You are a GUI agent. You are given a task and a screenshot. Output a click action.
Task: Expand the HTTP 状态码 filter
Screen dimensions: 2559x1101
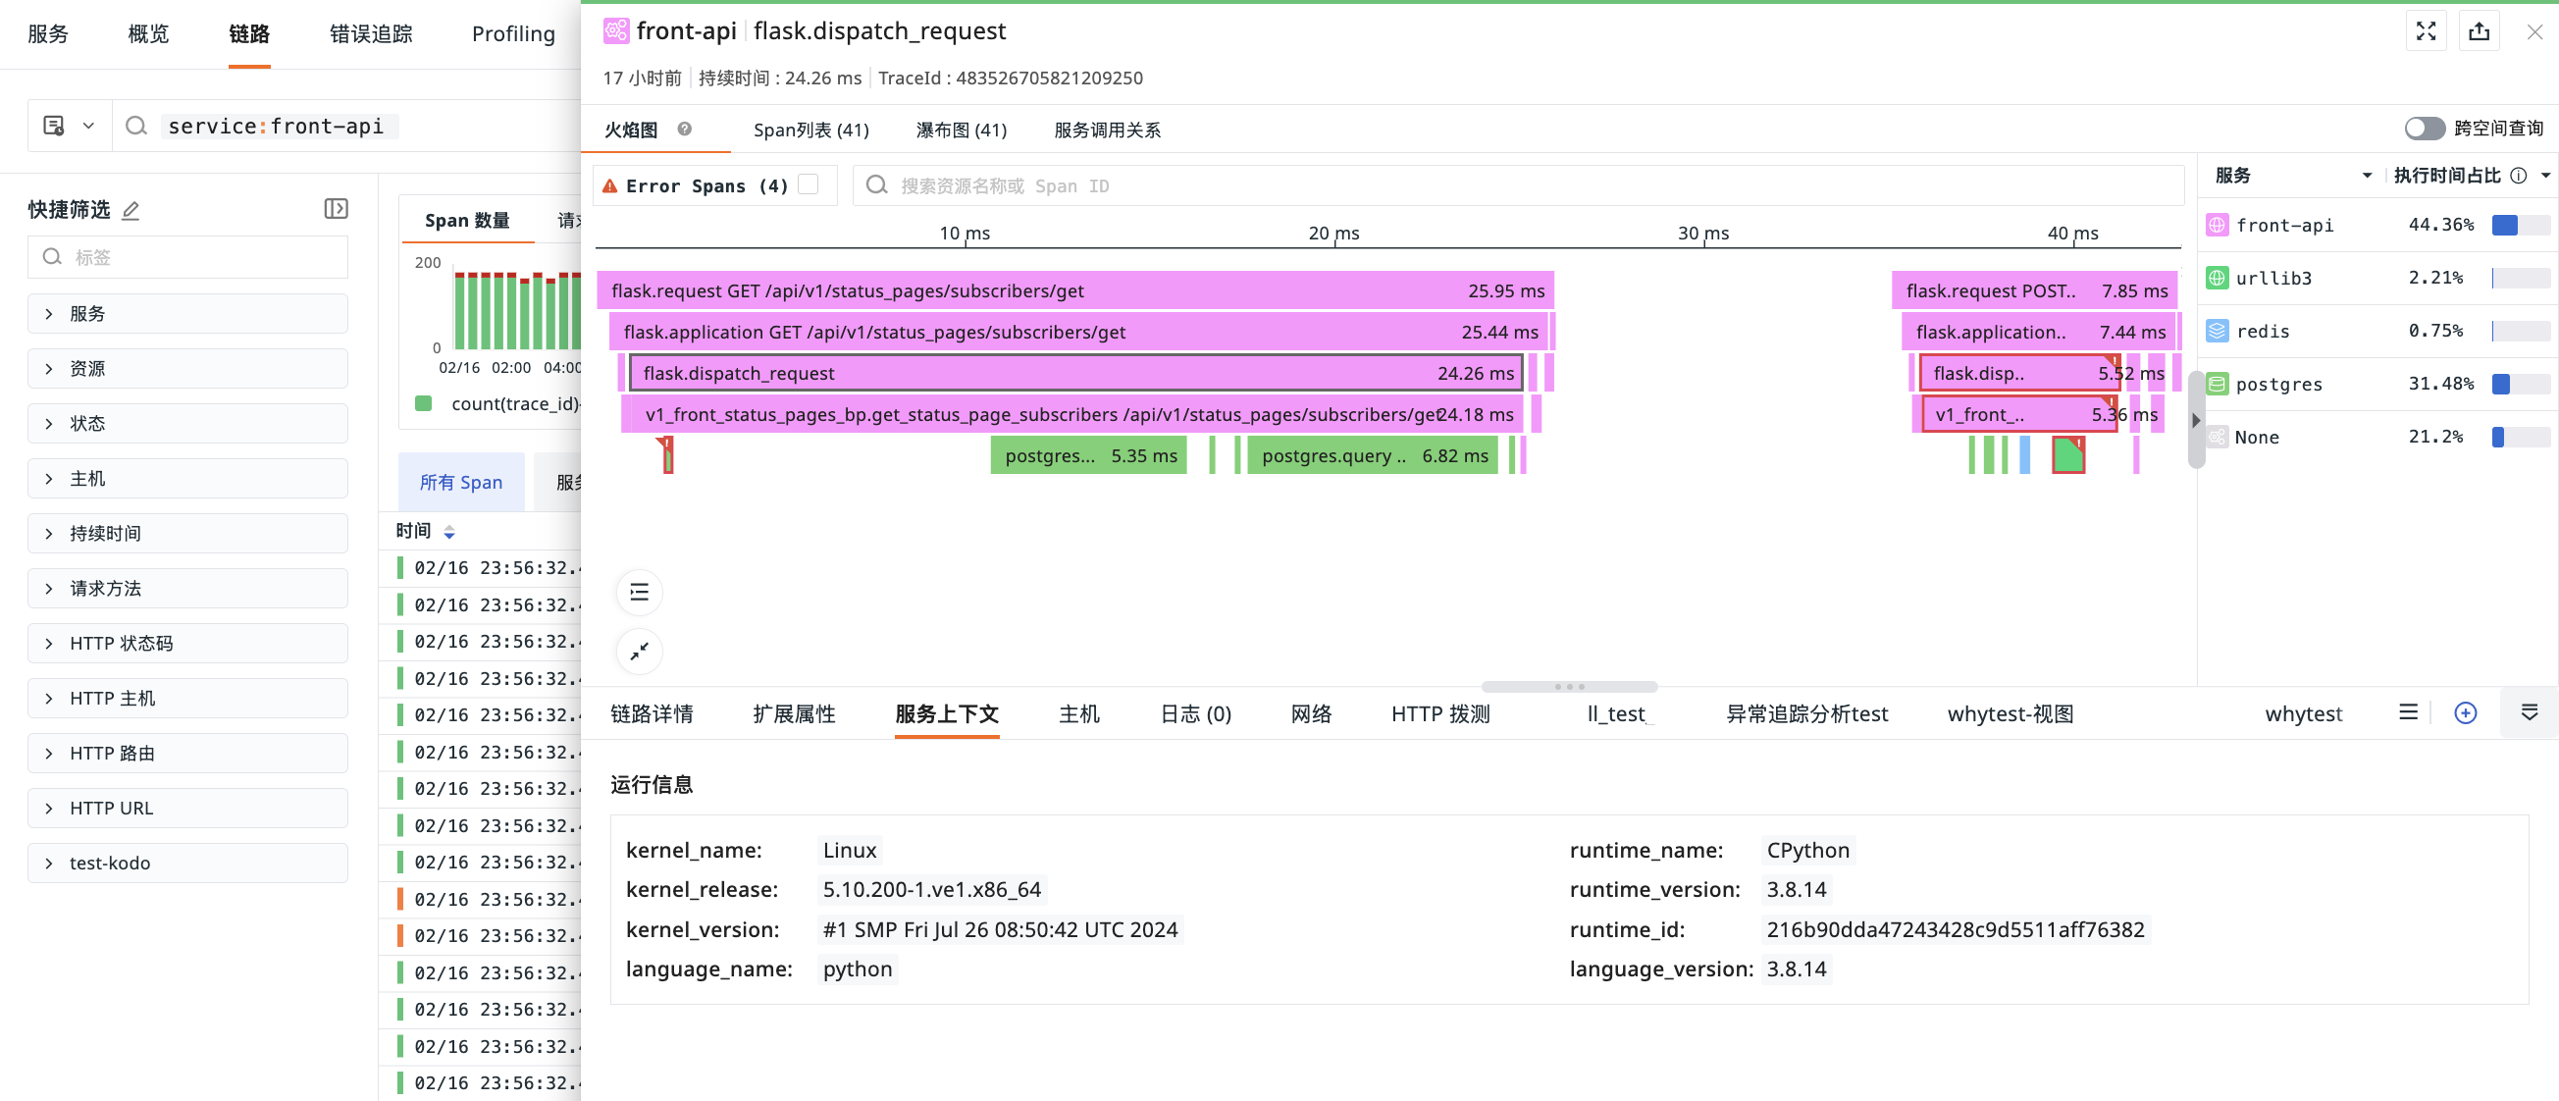coord(187,643)
